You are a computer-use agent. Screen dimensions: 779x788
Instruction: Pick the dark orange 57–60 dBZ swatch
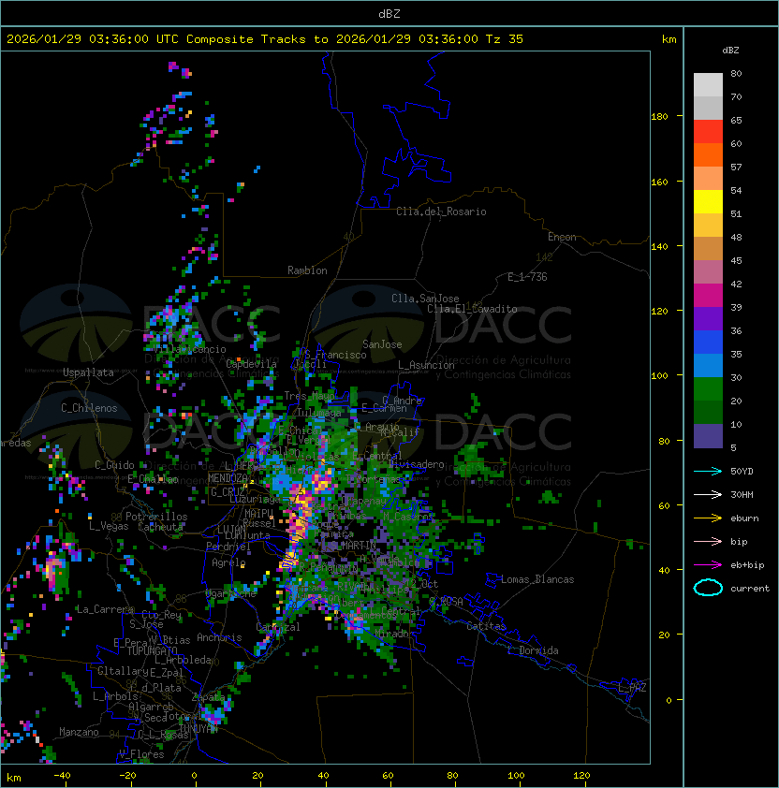708,154
